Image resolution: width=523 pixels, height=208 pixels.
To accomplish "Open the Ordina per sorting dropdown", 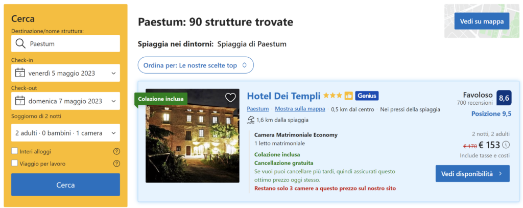I will (x=195, y=65).
